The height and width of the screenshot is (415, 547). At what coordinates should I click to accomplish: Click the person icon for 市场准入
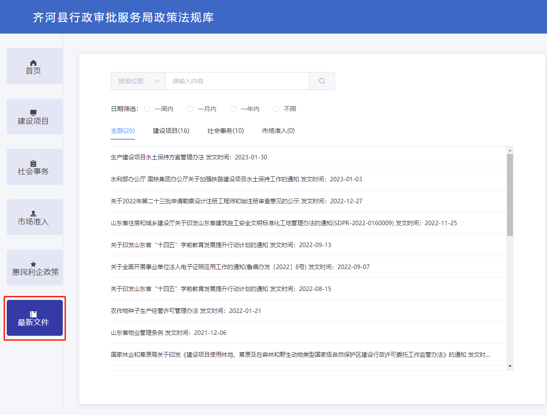click(x=33, y=214)
